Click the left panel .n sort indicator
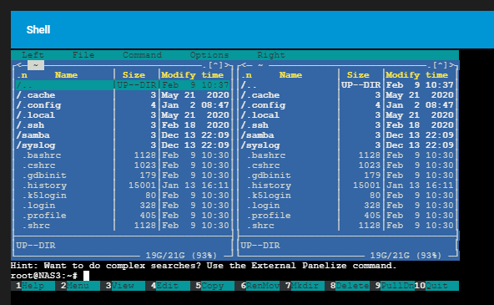This screenshot has width=494, height=305. coord(22,75)
